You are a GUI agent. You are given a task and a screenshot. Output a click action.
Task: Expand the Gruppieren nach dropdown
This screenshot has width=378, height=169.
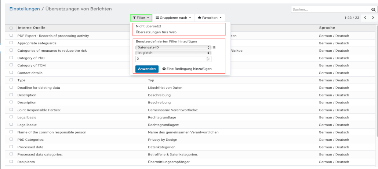173,18
